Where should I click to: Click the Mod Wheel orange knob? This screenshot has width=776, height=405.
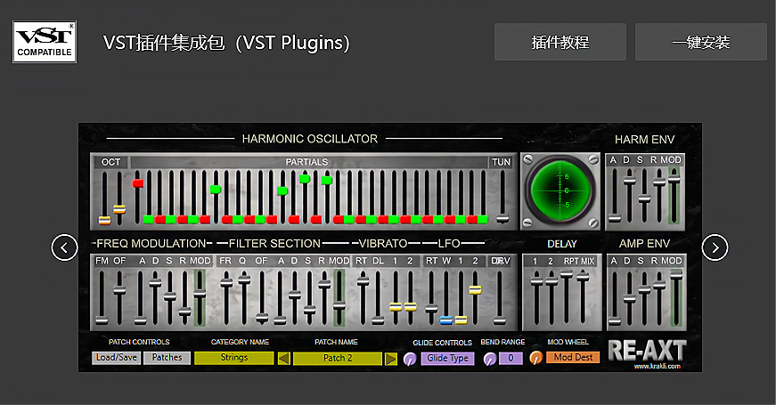click(535, 358)
